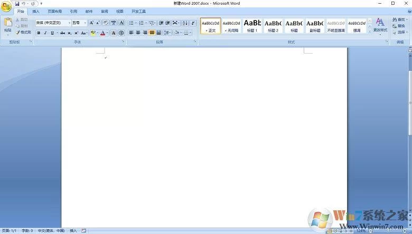
Task: Click the 查找 find icon
Action: click(x=399, y=19)
